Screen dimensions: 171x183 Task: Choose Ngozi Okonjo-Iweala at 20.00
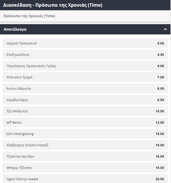[x=85, y=179]
